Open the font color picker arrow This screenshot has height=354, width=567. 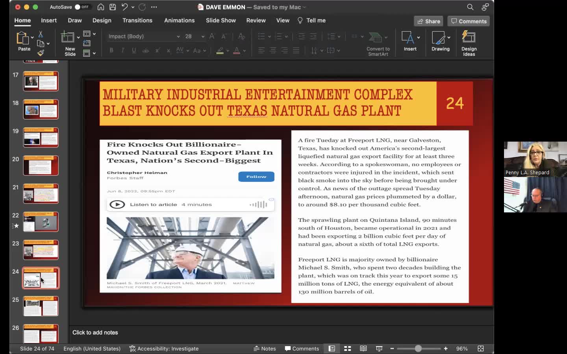click(x=244, y=50)
